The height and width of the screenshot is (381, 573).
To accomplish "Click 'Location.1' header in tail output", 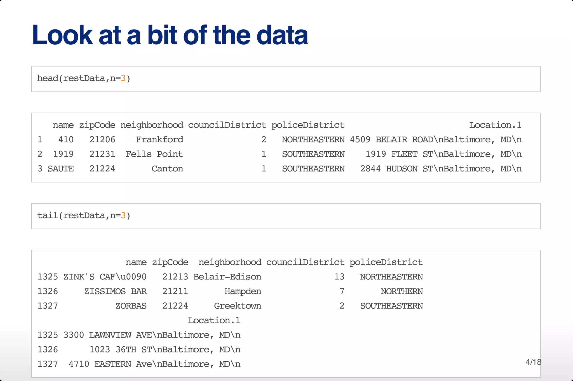I will (214, 320).
